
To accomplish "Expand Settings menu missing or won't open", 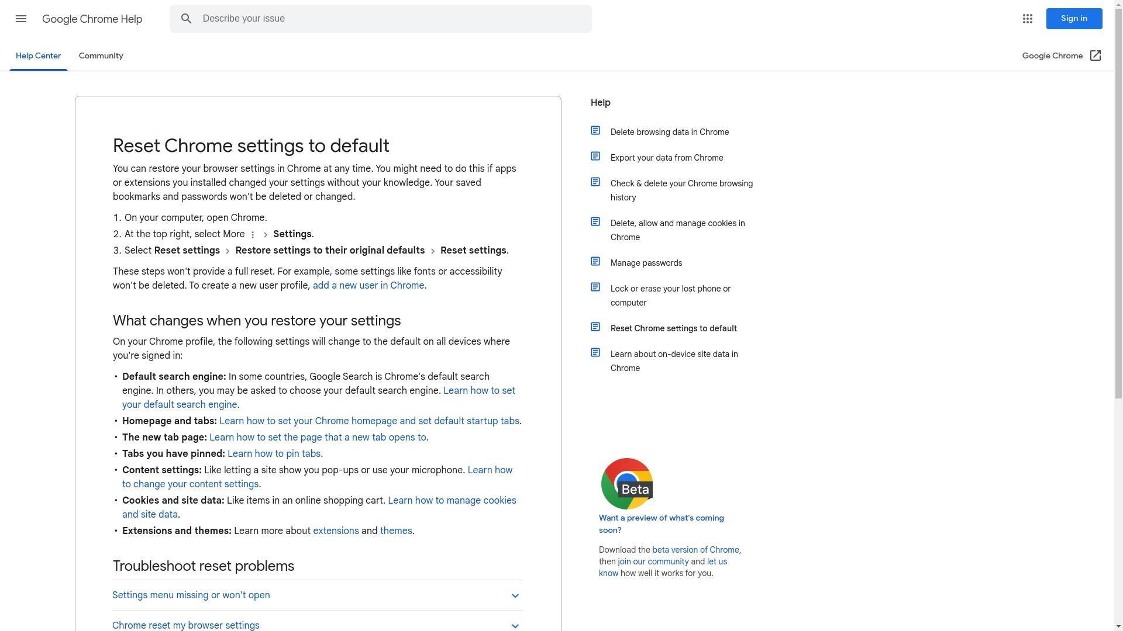I will click(x=317, y=595).
